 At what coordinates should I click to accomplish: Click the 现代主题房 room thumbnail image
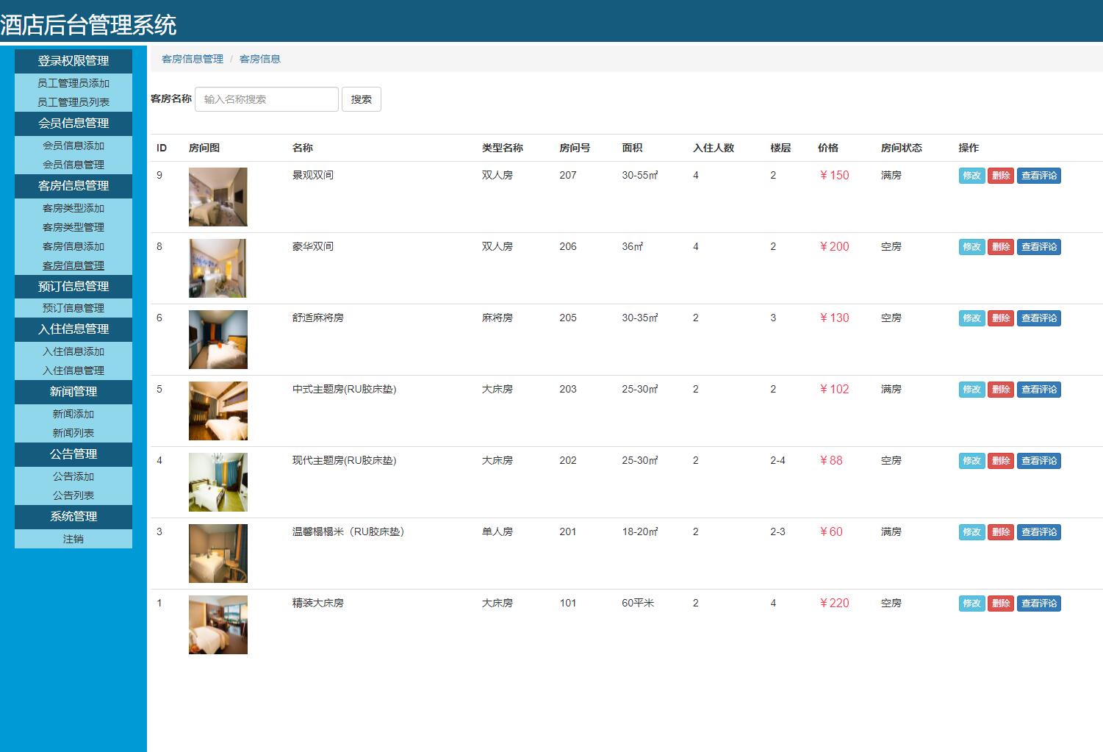[218, 481]
